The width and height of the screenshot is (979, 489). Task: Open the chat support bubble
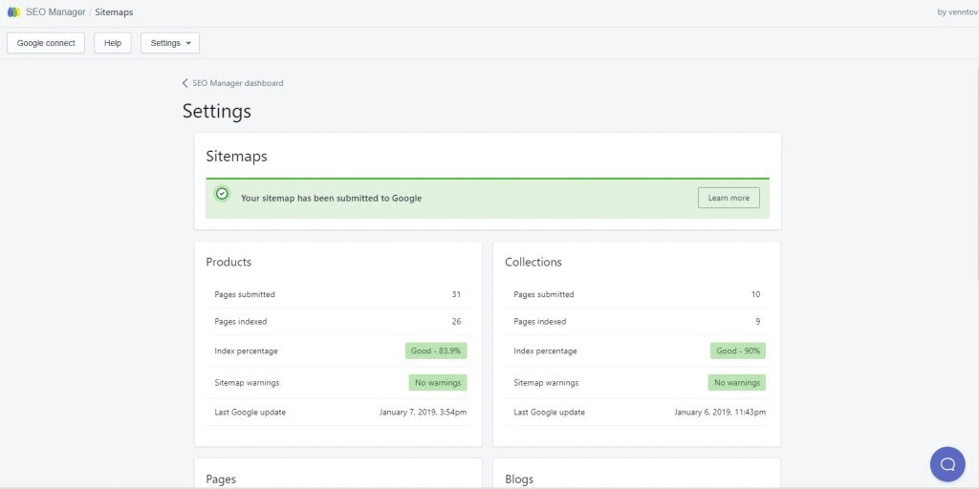coord(946,464)
